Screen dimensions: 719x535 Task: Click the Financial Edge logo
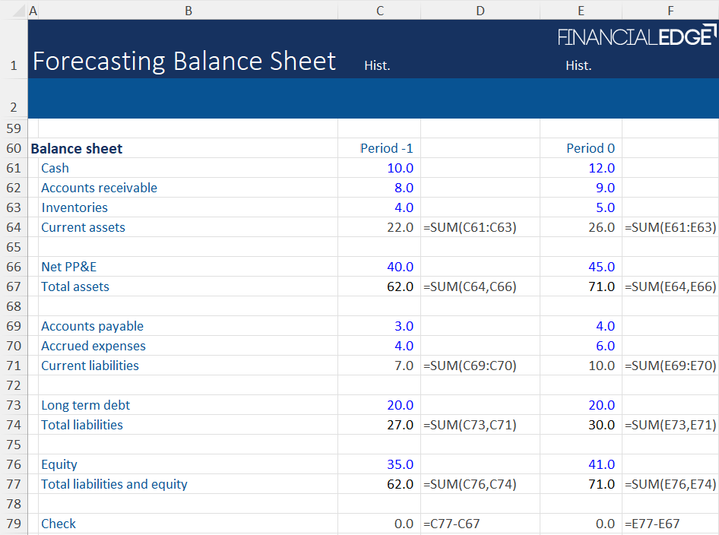click(x=636, y=36)
